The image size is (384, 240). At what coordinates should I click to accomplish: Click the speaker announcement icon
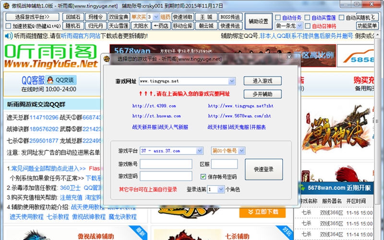[x=9, y=36]
